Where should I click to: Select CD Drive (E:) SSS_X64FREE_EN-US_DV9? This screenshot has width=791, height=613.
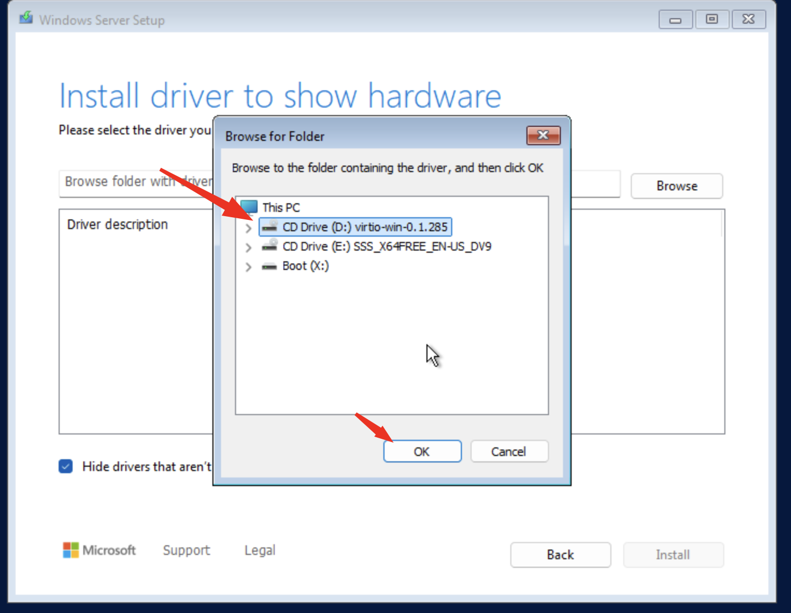(x=387, y=246)
